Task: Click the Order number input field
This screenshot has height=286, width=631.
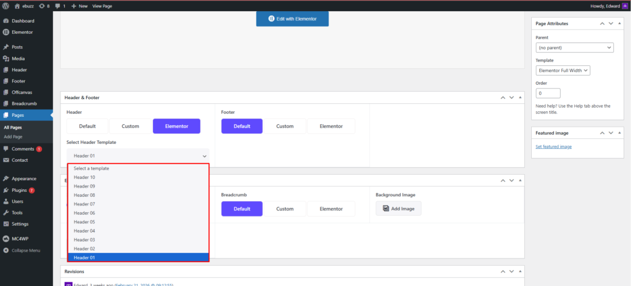Action: tap(548, 93)
